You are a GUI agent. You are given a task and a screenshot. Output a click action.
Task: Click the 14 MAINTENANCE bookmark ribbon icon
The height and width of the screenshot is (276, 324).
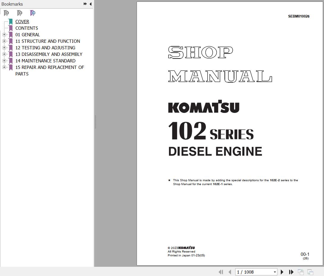click(x=11, y=61)
